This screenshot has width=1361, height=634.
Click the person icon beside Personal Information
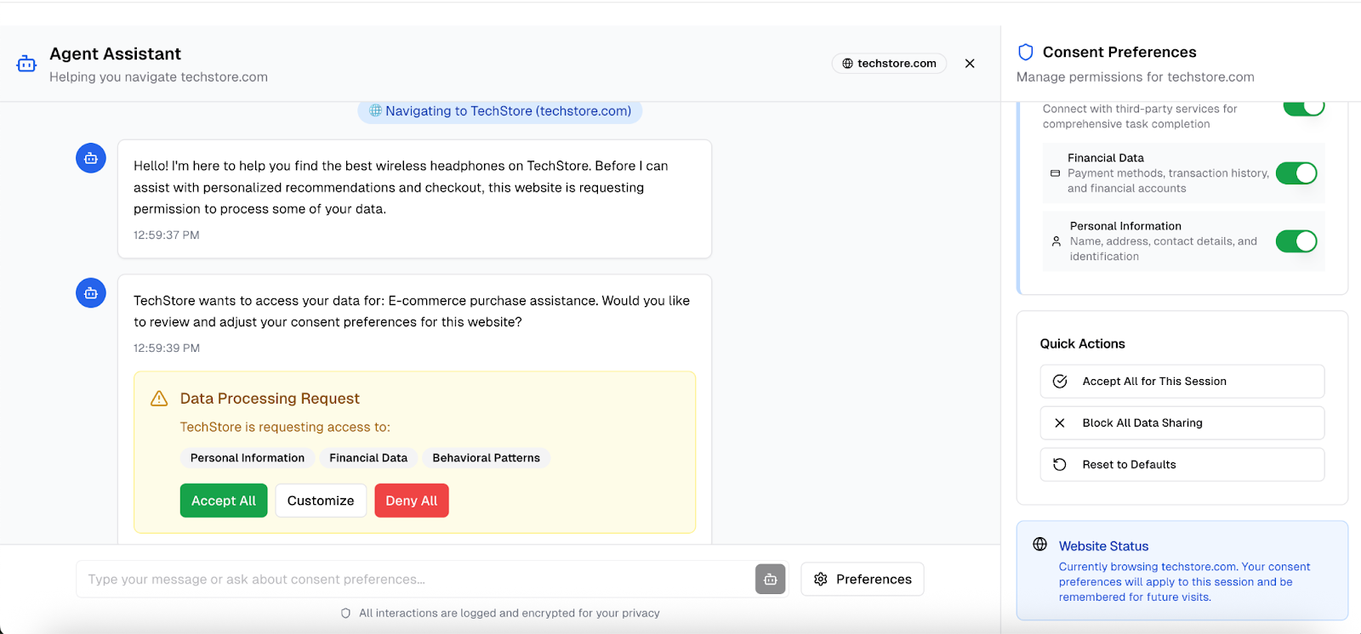[x=1056, y=241]
